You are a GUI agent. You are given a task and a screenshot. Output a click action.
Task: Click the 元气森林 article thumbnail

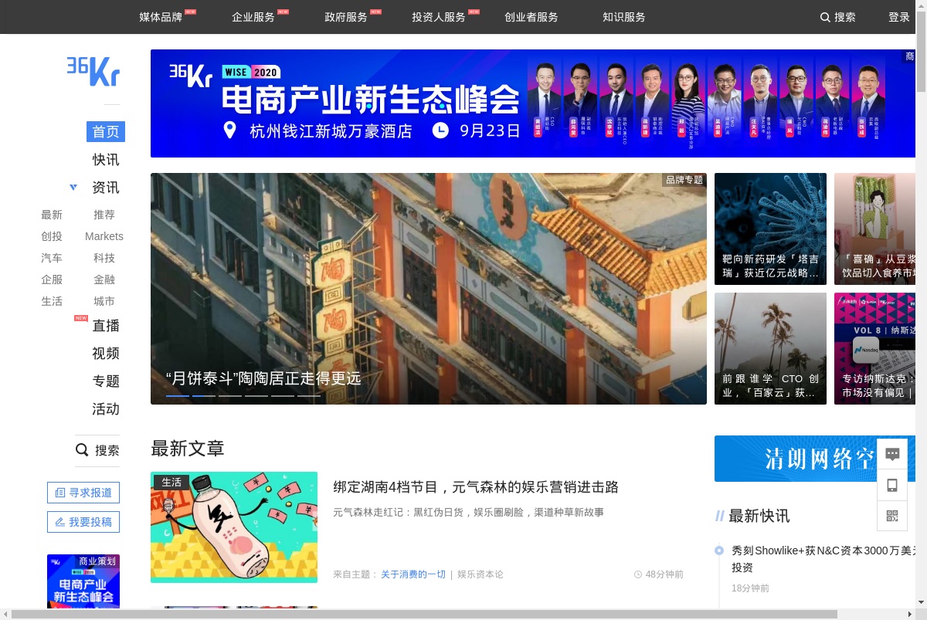234,527
